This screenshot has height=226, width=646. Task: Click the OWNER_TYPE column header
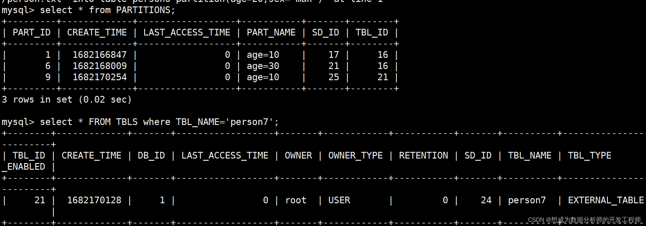coord(356,156)
